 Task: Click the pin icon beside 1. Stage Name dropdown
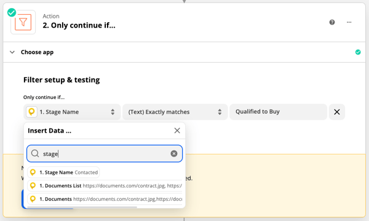[x=31, y=112]
